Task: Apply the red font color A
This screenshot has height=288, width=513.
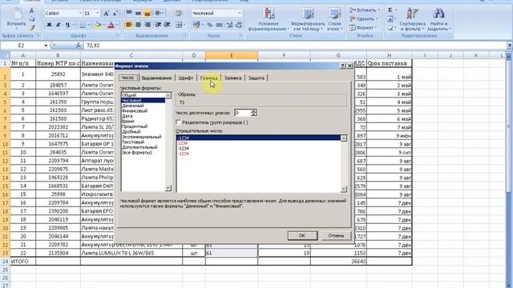Action: 111,25
